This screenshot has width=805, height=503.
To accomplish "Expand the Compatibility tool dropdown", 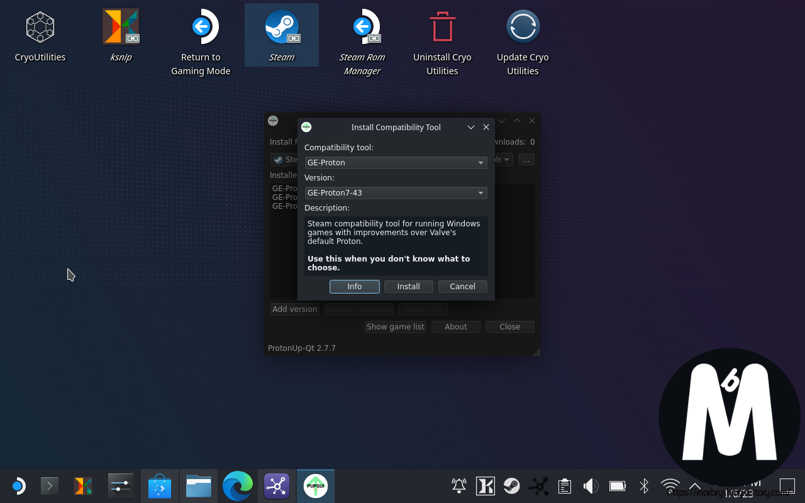I will [396, 163].
